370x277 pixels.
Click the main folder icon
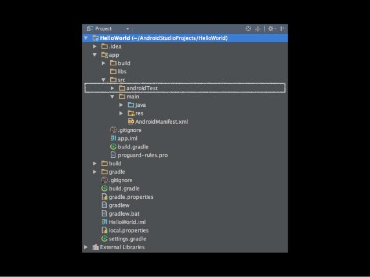[122, 97]
